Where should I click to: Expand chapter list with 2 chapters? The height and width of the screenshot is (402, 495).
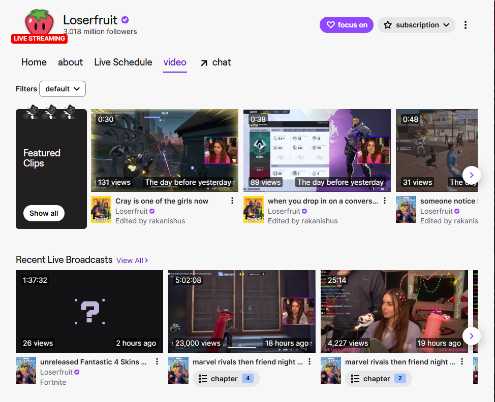pyautogui.click(x=379, y=379)
